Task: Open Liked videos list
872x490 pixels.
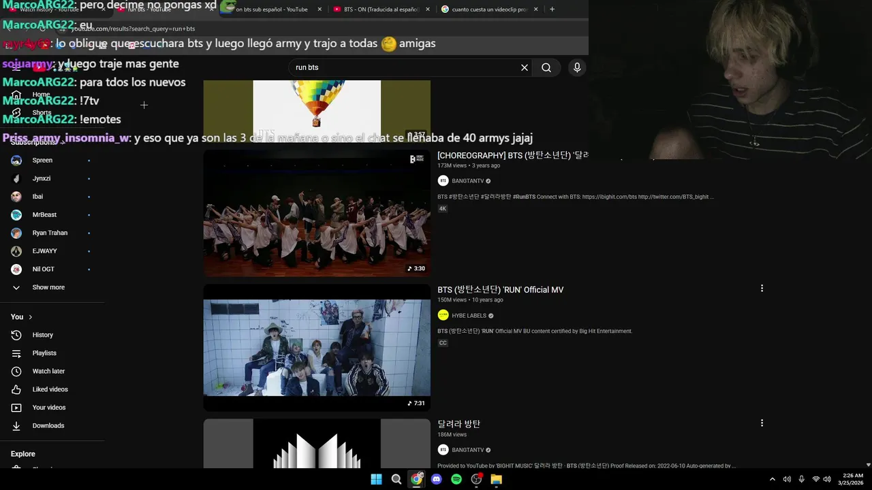Action: click(x=51, y=389)
